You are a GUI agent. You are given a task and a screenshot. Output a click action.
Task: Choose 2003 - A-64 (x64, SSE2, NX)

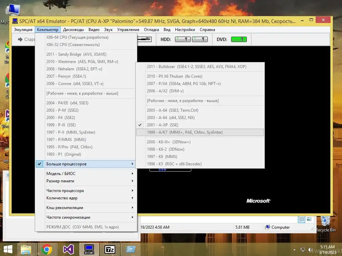click(x=200, y=118)
